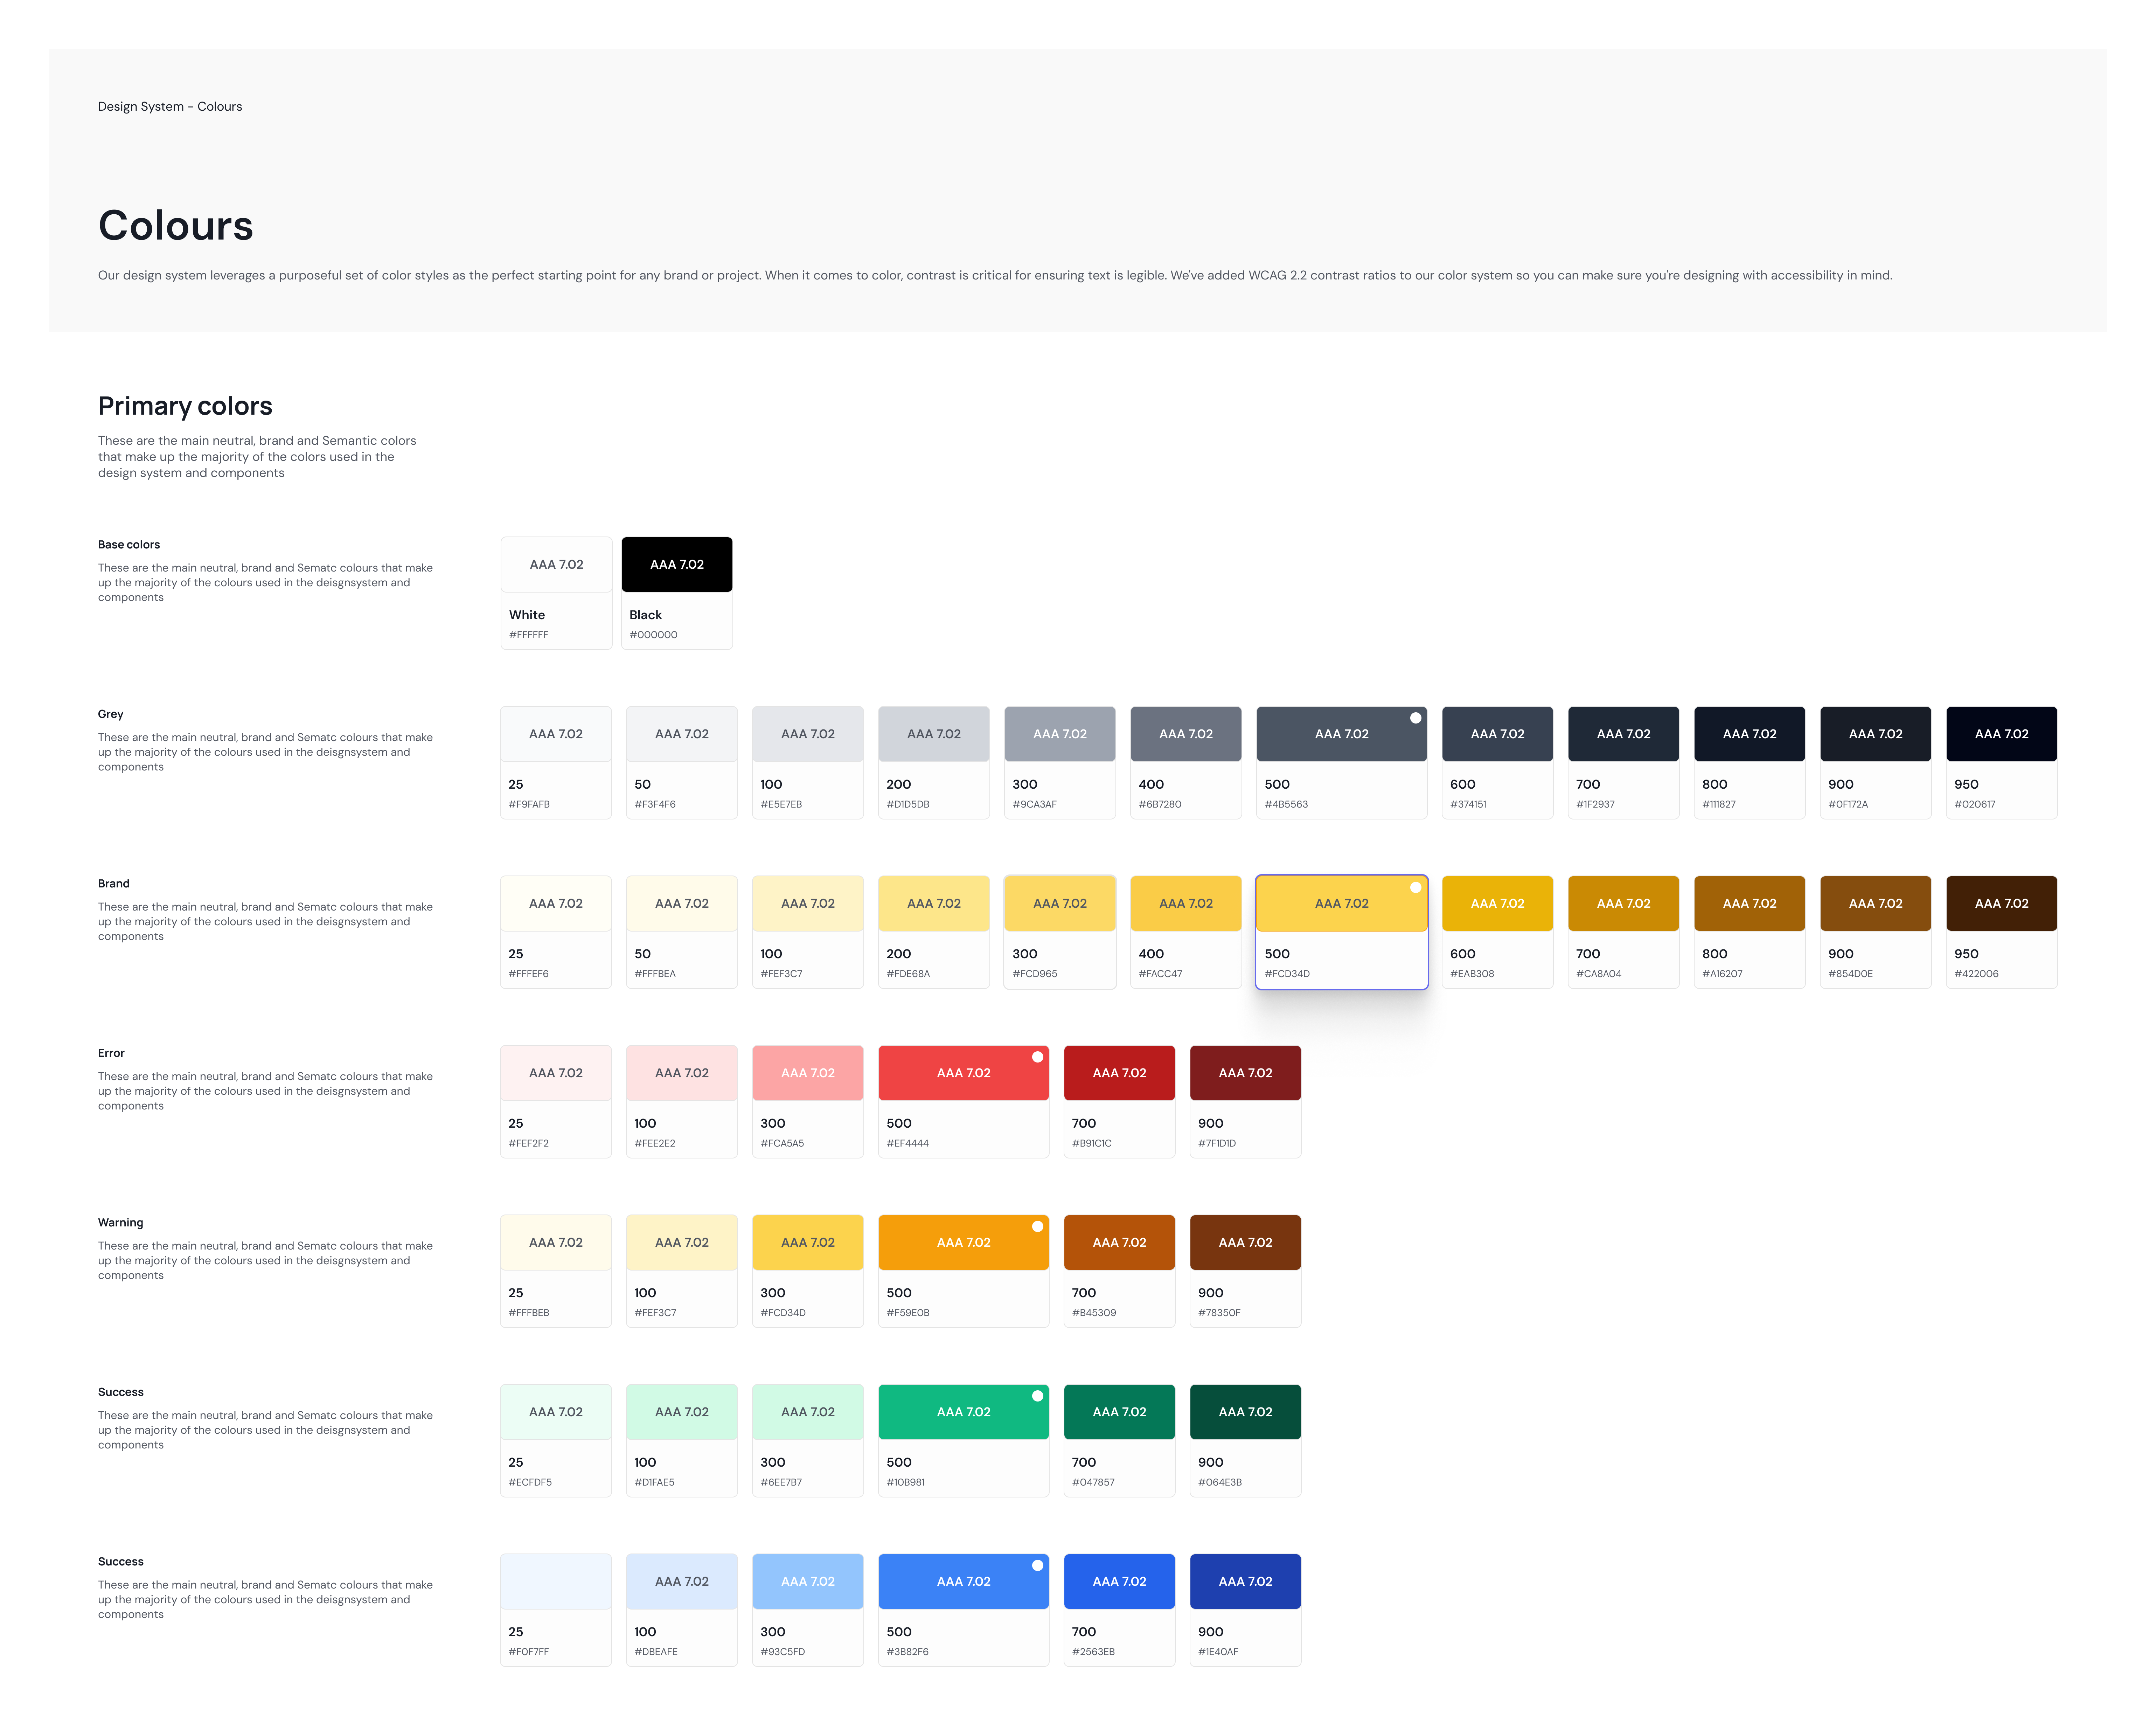Pick Success 100 swatch #D1FAE5
Viewport: 2156px width, 1716px height.
coord(682,1441)
